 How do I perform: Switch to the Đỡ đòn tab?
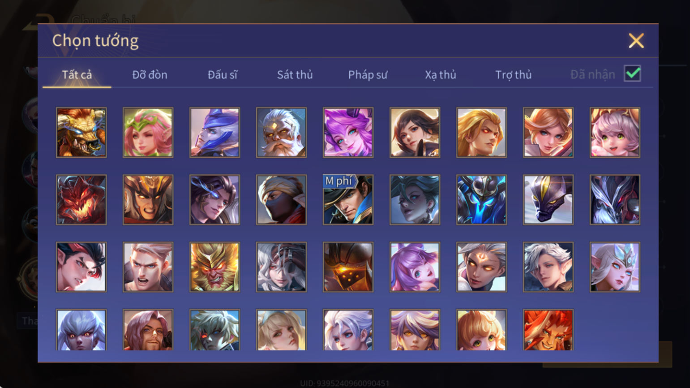(x=150, y=75)
